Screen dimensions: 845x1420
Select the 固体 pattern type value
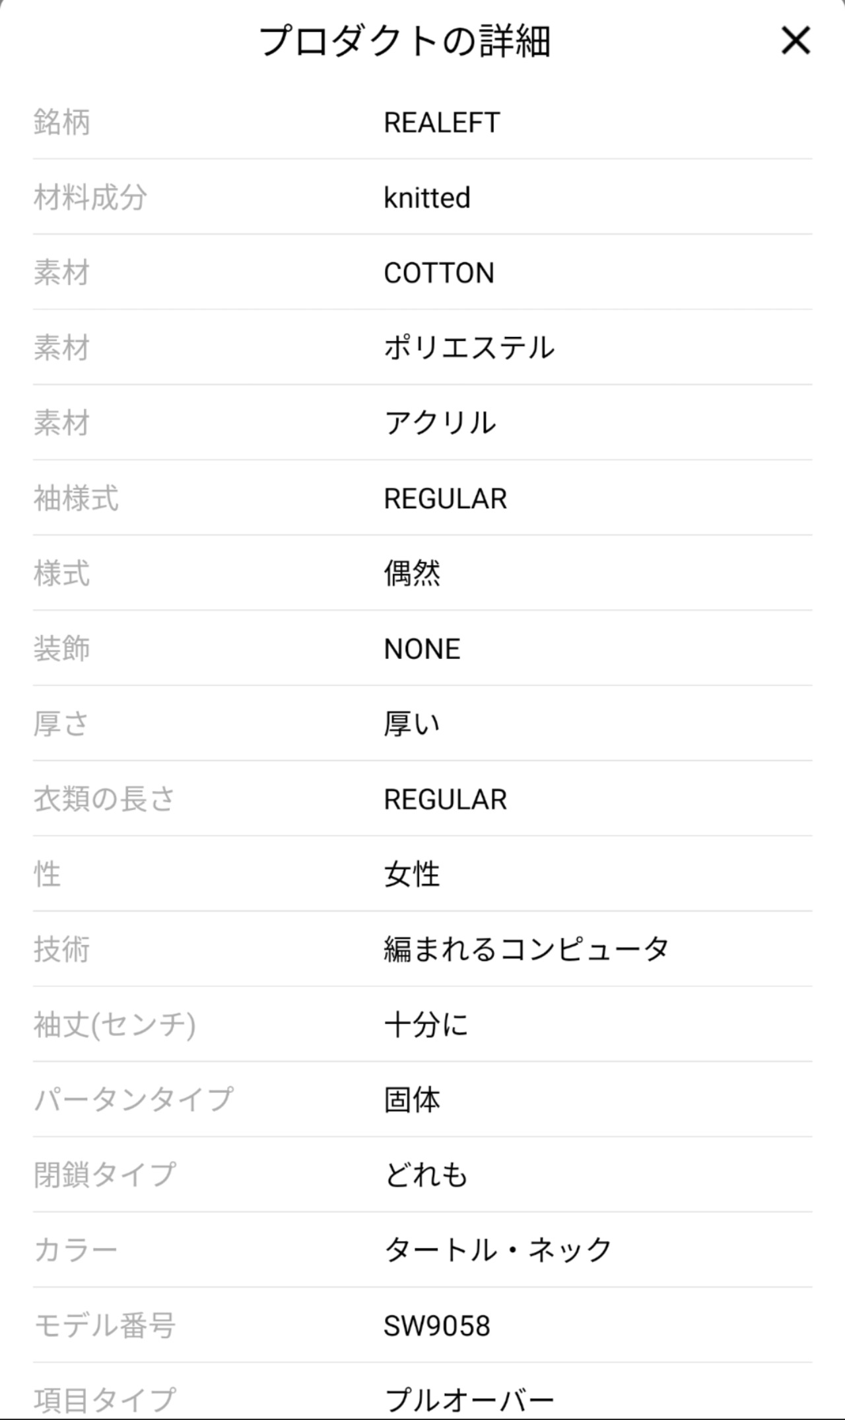[x=412, y=1100]
